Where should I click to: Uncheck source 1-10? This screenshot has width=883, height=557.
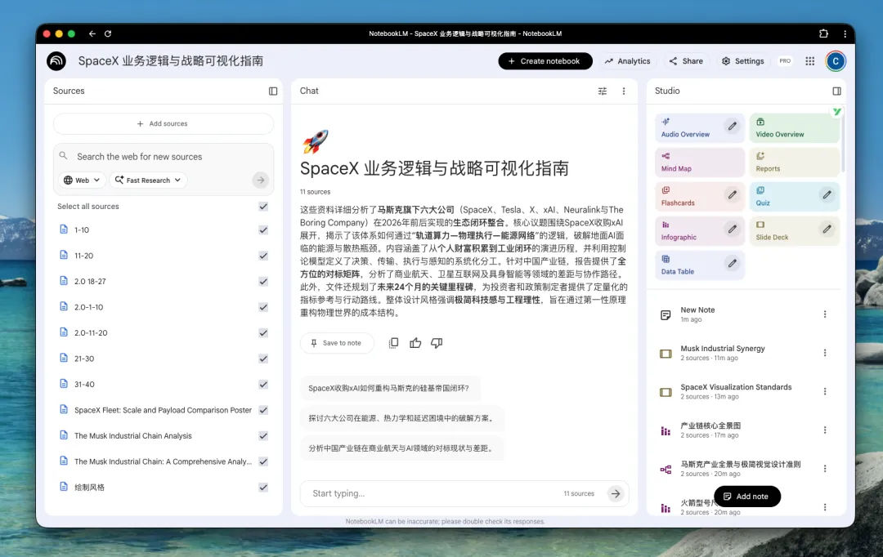(263, 230)
